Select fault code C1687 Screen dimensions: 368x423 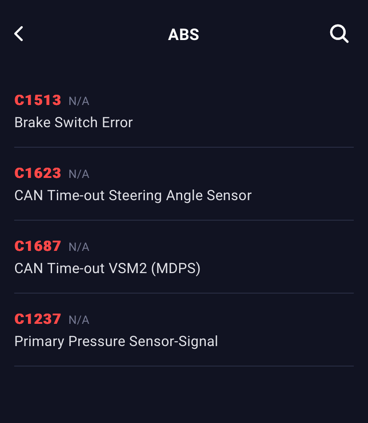click(x=38, y=246)
